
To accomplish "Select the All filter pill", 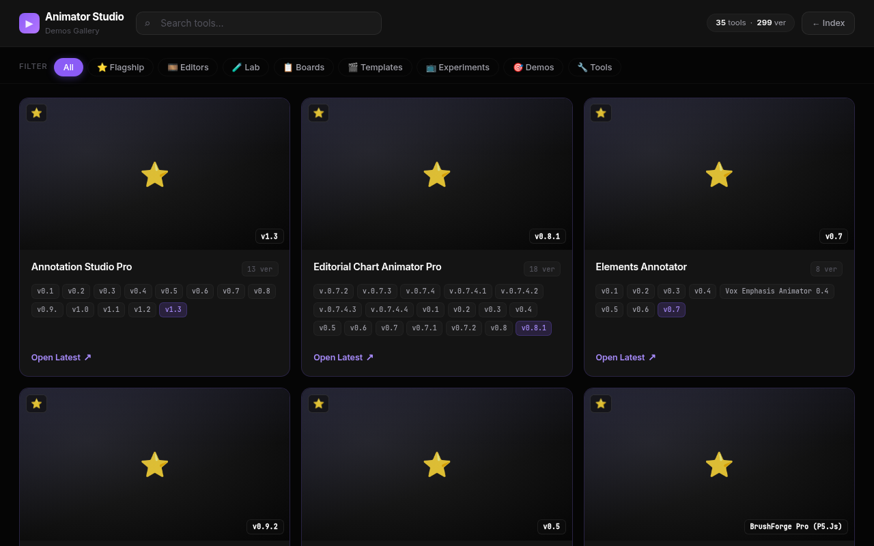I will (68, 67).
